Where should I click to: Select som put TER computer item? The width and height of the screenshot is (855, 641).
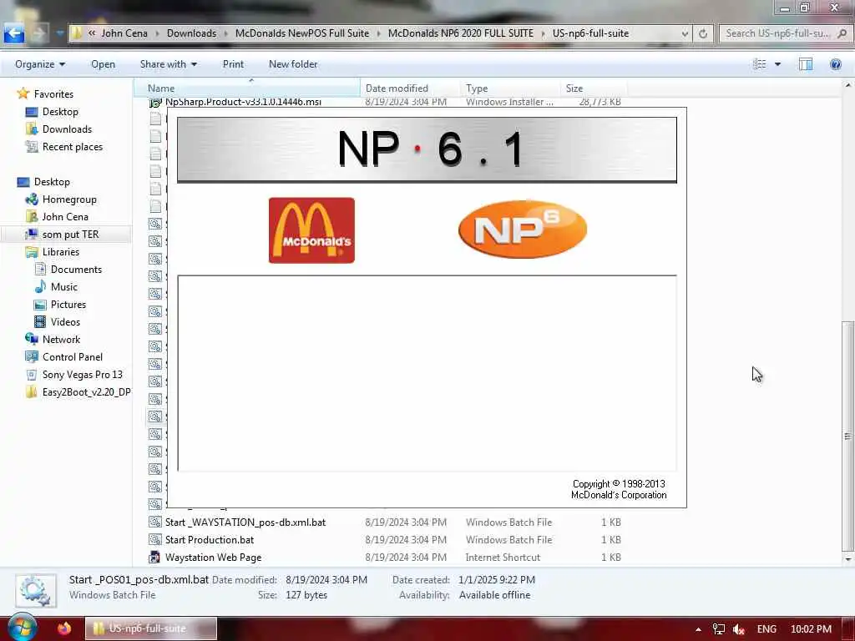tap(70, 235)
